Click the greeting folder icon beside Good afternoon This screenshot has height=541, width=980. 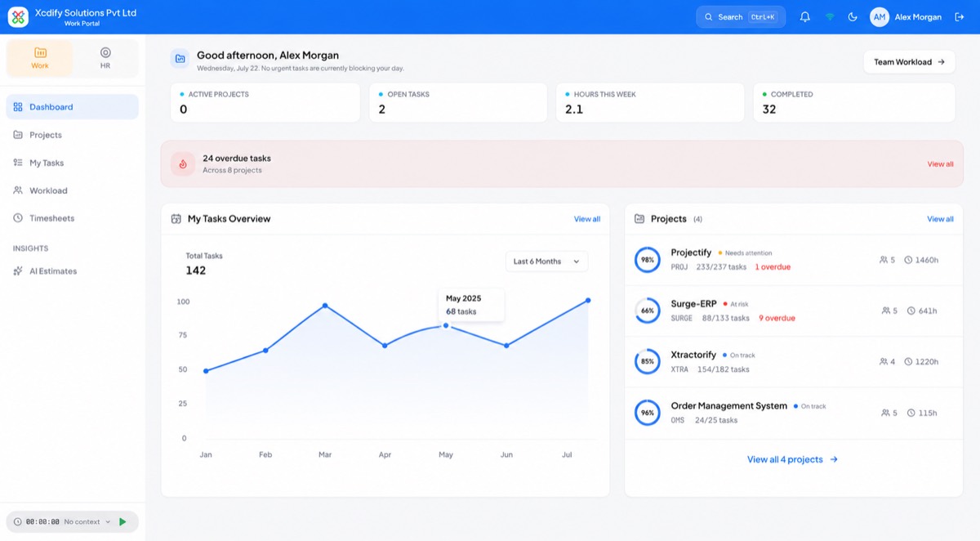pyautogui.click(x=180, y=59)
